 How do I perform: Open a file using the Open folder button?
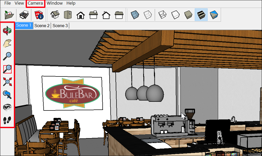(8, 15)
